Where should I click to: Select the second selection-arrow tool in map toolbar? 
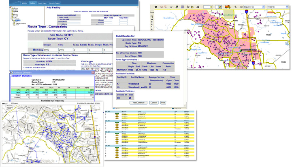point(166,7)
